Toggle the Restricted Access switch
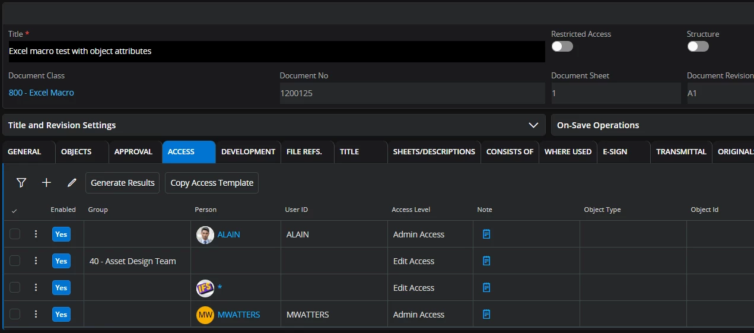 [562, 46]
